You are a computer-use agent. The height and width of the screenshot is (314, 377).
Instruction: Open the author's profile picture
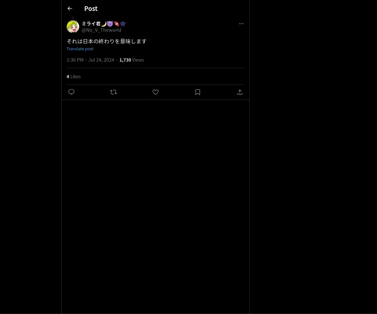73,27
